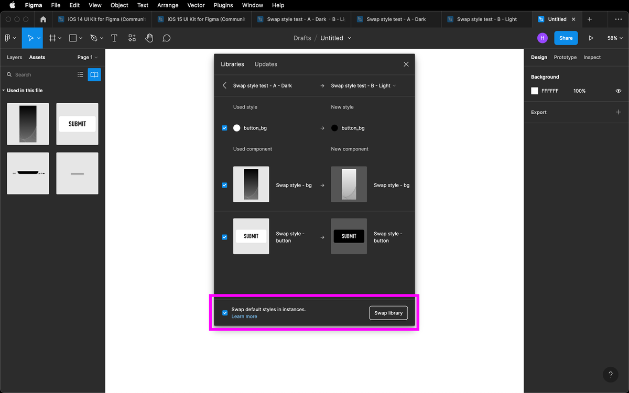Uncheck the Swap style - bg component checkbox
The width and height of the screenshot is (629, 393).
click(225, 185)
